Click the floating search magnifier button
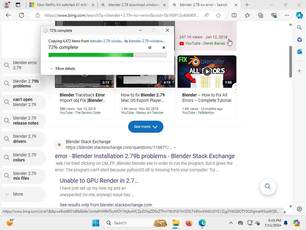The image size is (306, 230). tap(268, 186)
